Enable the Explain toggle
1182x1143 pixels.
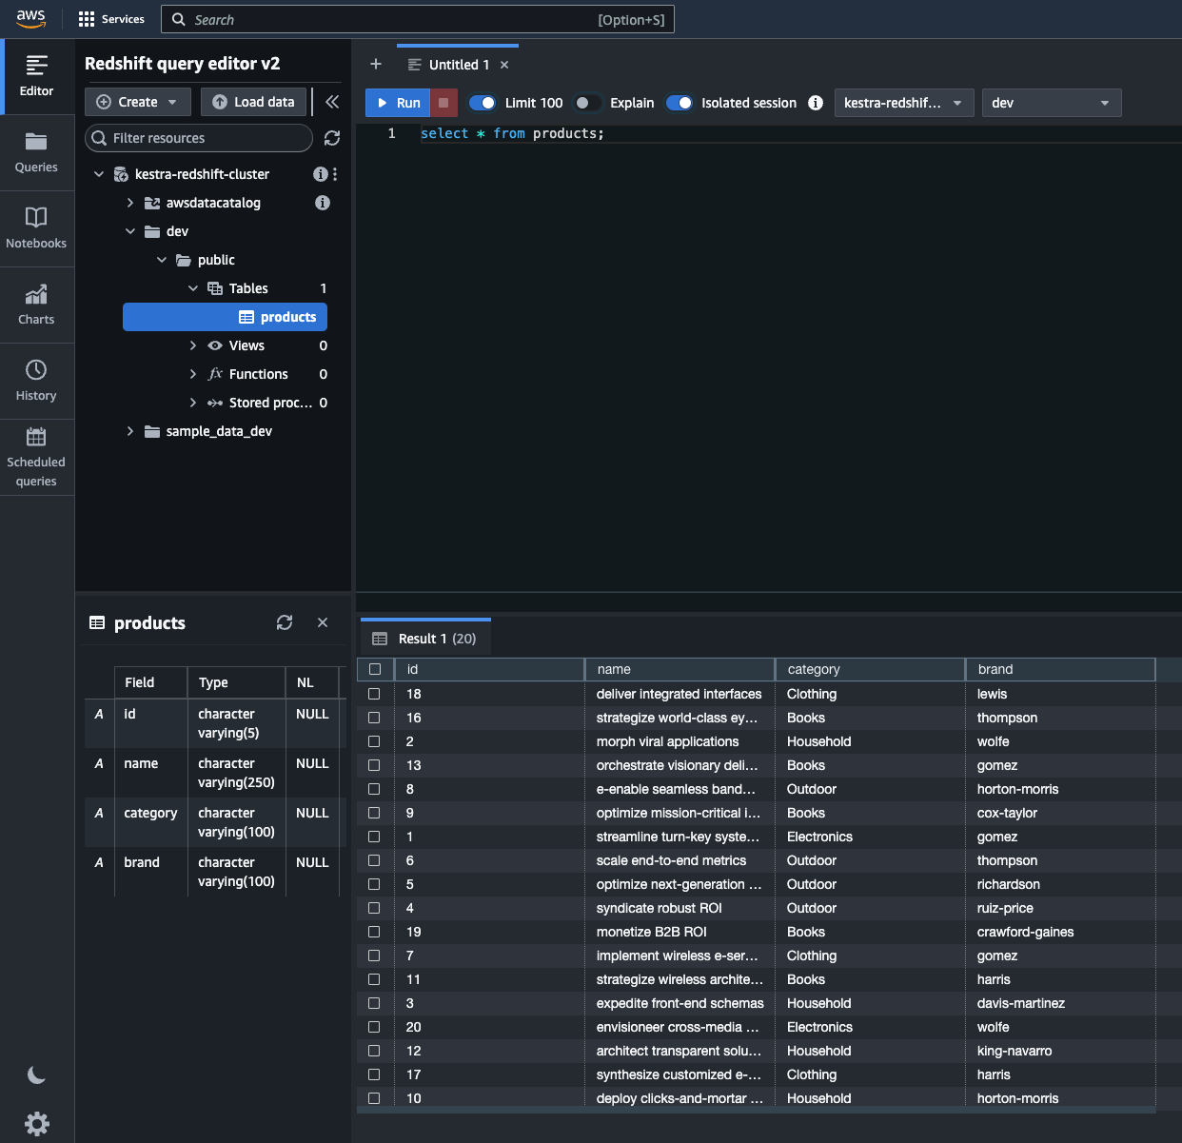(586, 103)
